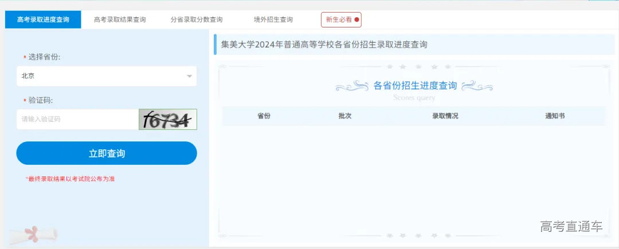
Task: Click the province dropdown arrow
Action: tap(189, 77)
